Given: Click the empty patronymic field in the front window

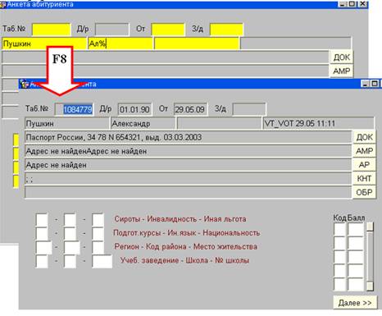Looking at the screenshot, I should pyautogui.click(x=220, y=123).
